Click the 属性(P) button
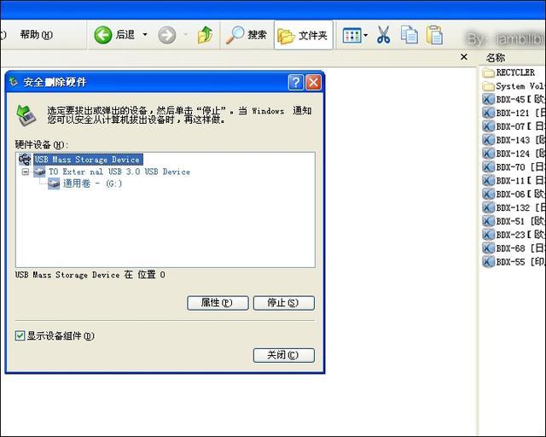This screenshot has height=437, width=546. pyautogui.click(x=218, y=303)
